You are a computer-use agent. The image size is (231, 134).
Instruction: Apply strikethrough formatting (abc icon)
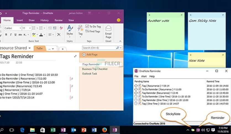pyautogui.click(x=20, y=35)
